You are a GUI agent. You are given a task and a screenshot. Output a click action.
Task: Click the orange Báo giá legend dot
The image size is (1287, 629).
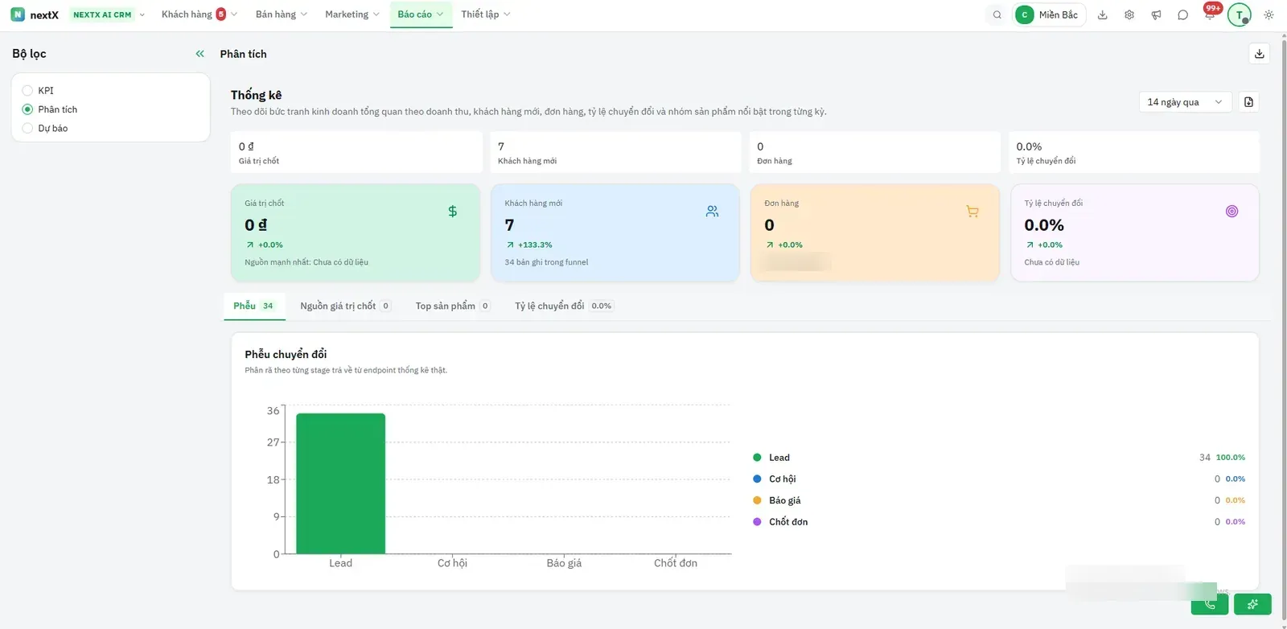(x=757, y=500)
